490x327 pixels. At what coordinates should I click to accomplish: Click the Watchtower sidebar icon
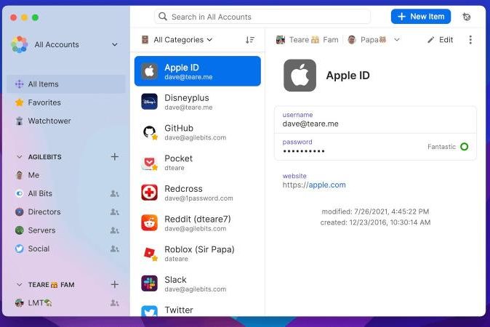coord(20,121)
